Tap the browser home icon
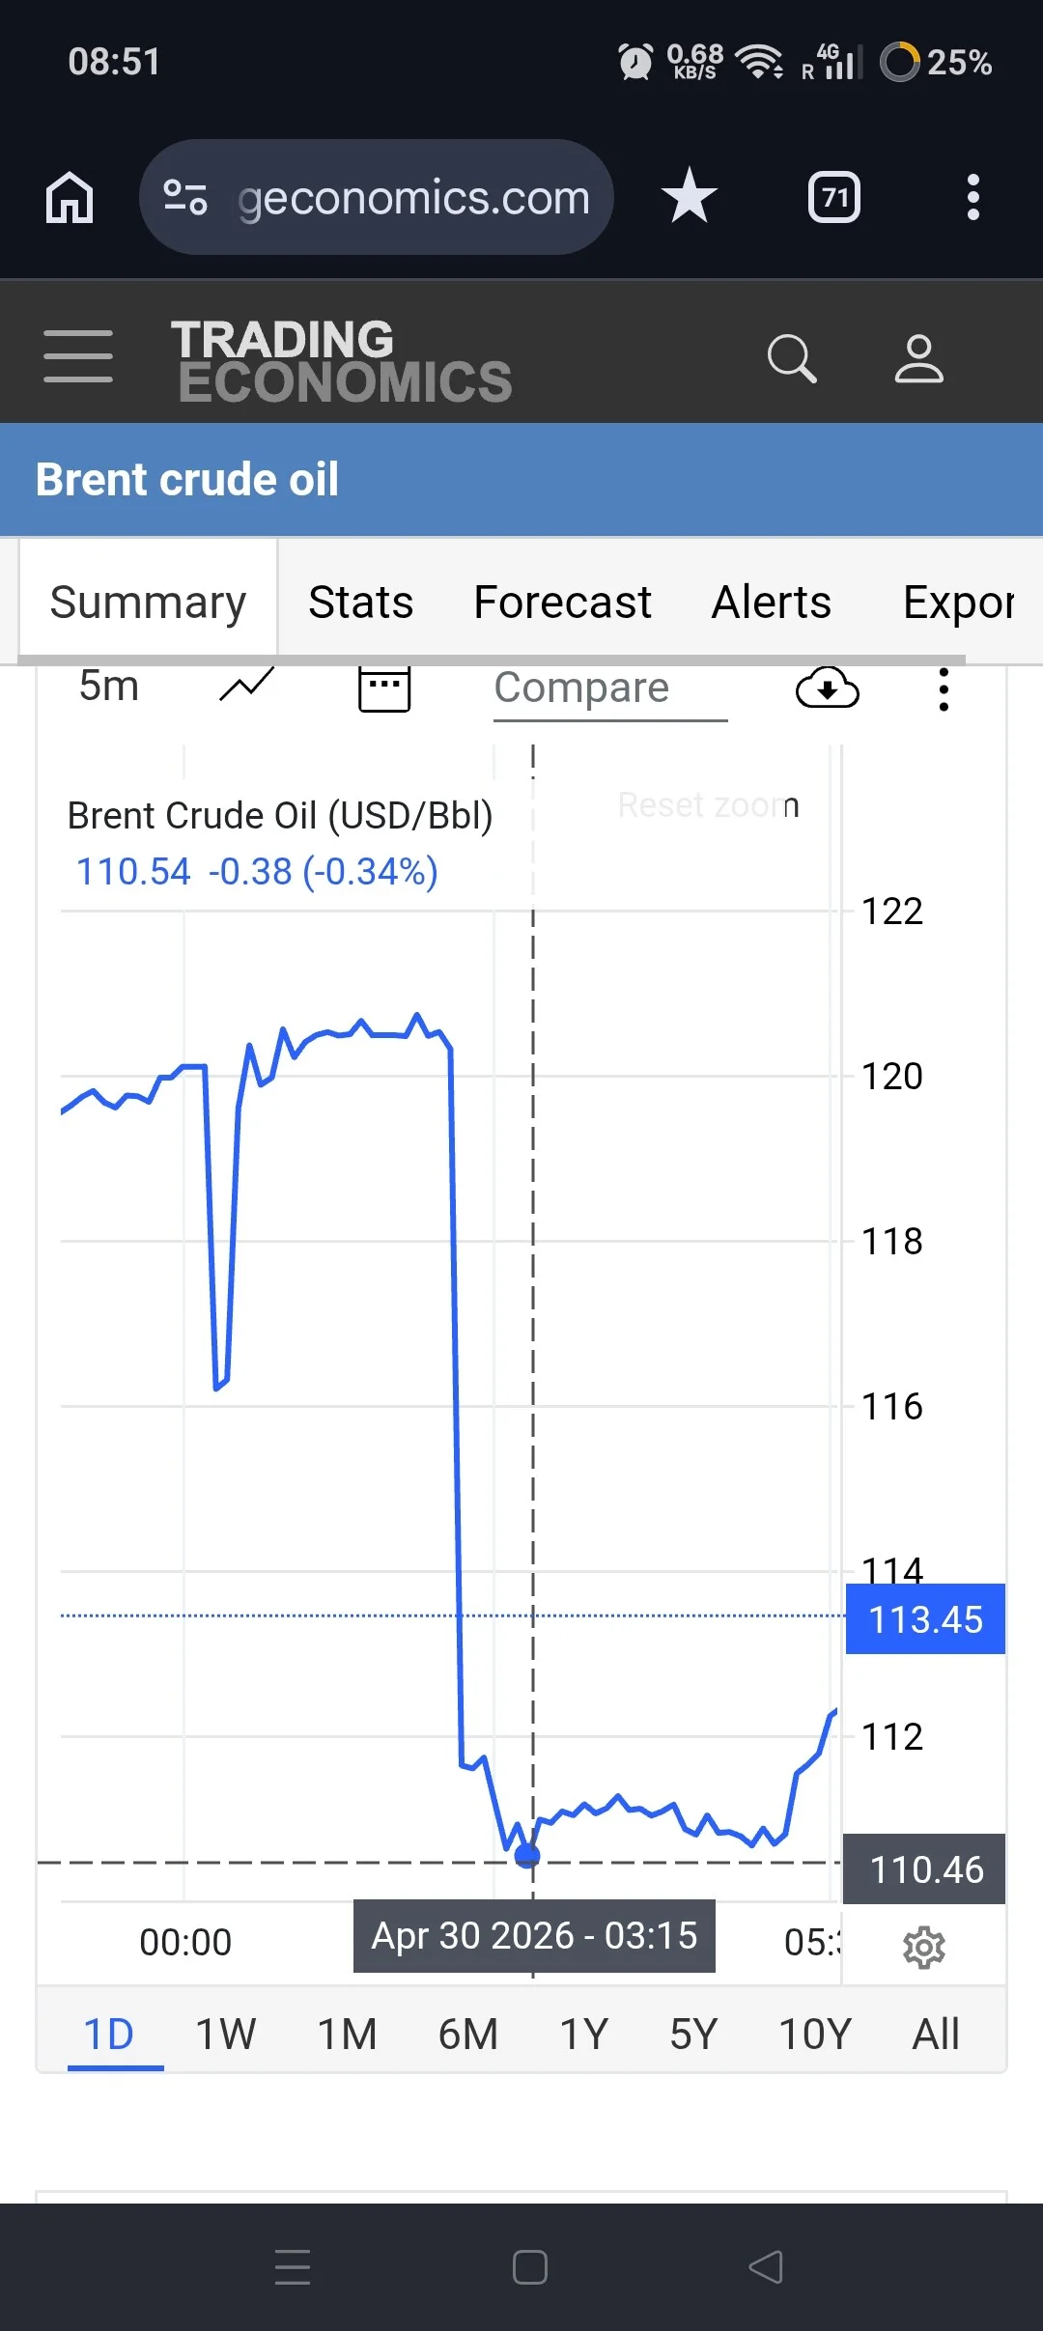The height and width of the screenshot is (2331, 1043). coord(70,197)
